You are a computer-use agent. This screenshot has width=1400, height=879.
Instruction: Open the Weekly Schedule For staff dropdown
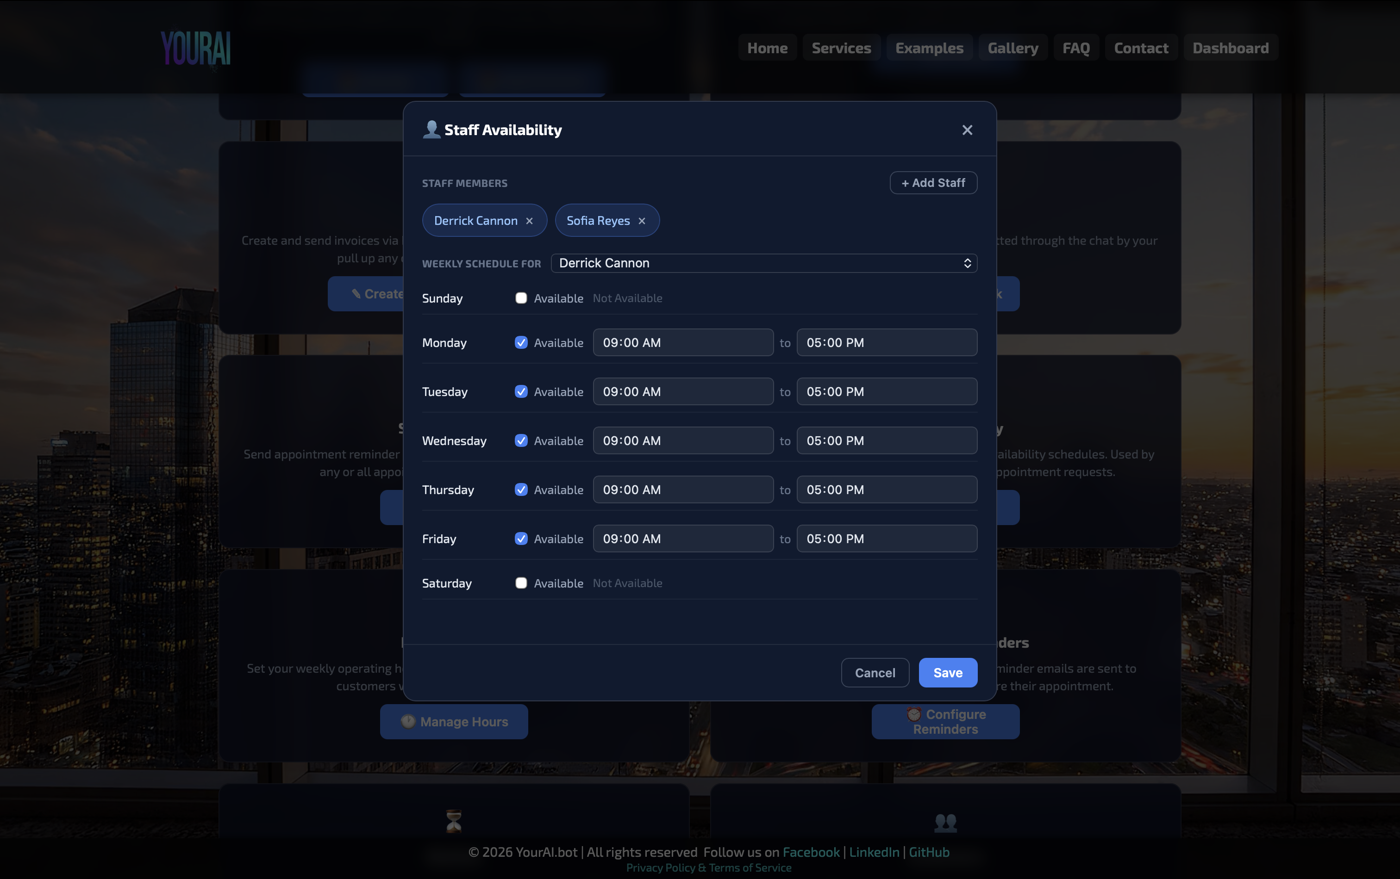(764, 263)
